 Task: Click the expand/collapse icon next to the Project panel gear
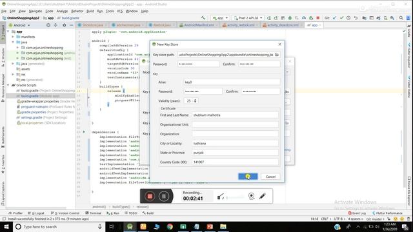pyautogui.click(x=55, y=25)
